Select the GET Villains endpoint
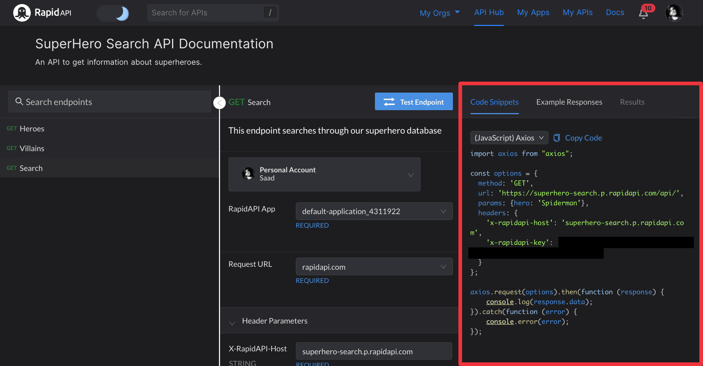The height and width of the screenshot is (366, 703). pyautogui.click(x=109, y=148)
